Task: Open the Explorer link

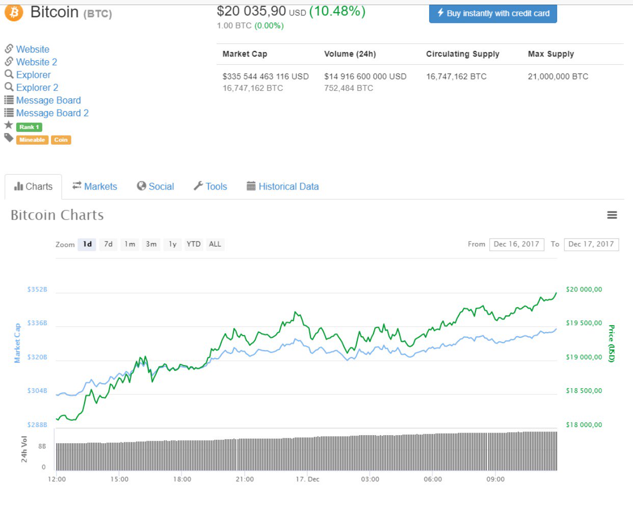Action: click(34, 75)
